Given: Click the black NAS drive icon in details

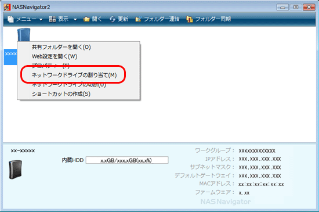Looking at the screenshot, I should (x=15, y=170).
